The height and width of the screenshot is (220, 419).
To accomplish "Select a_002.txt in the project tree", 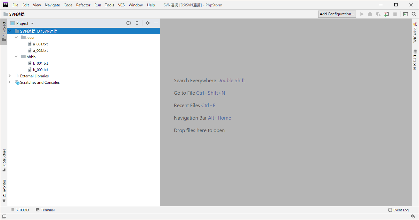I will click(x=40, y=51).
